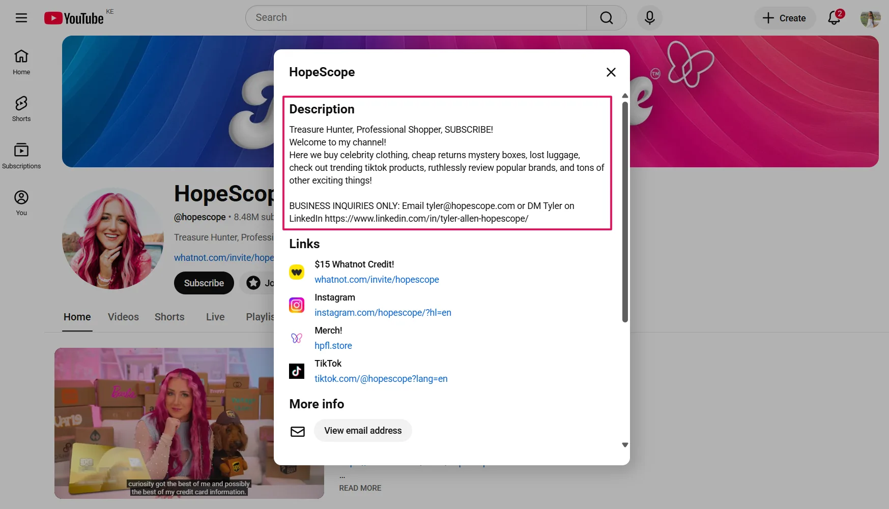
Task: Play the featured channel video thumbnail
Action: pos(189,423)
